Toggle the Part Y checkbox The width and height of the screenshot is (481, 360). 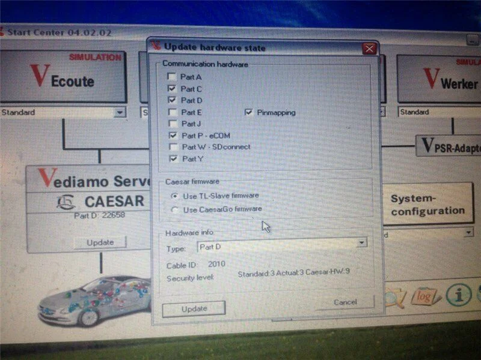(174, 158)
